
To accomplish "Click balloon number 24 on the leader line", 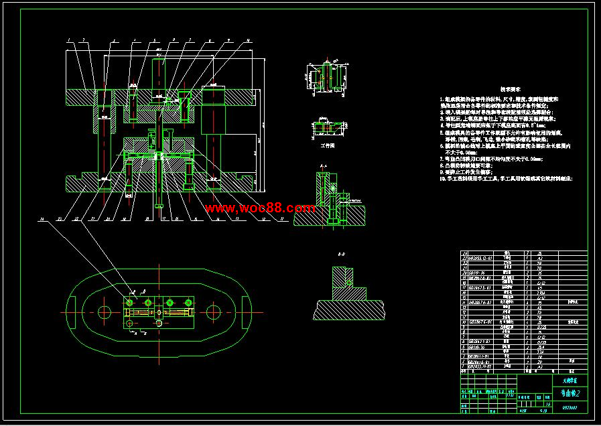I will click(42, 219).
